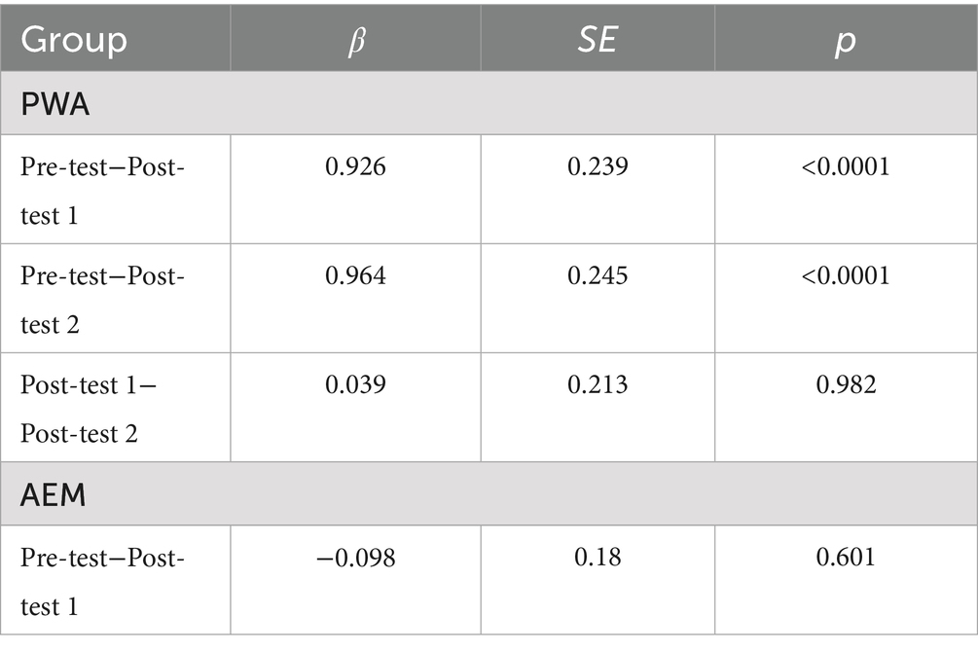Screen dimensions: 978x652
Task: Select the SE value 0.18
Action: tap(598, 559)
